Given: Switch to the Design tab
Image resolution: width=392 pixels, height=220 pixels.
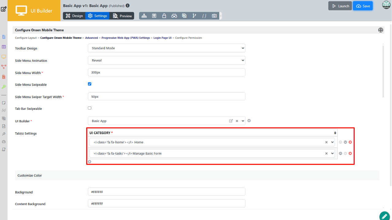Looking at the screenshot, I should click(74, 16).
